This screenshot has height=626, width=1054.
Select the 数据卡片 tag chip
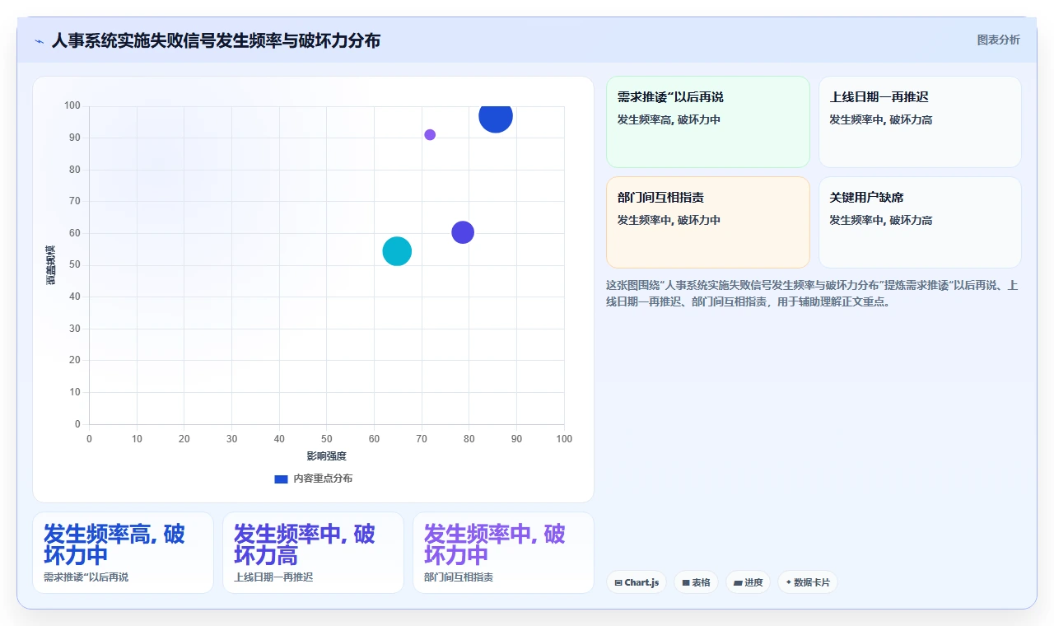(808, 582)
